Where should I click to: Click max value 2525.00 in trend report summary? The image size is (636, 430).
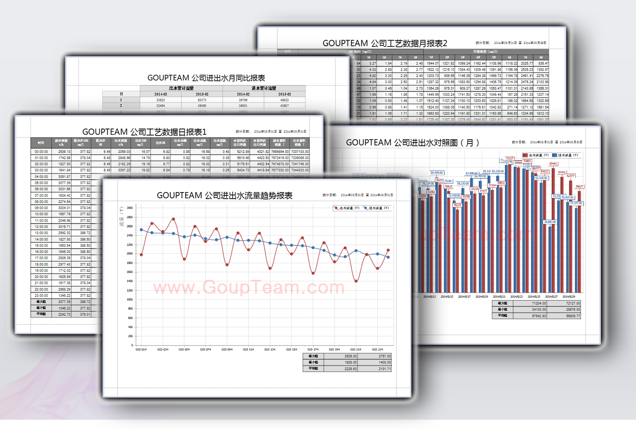pyautogui.click(x=351, y=356)
